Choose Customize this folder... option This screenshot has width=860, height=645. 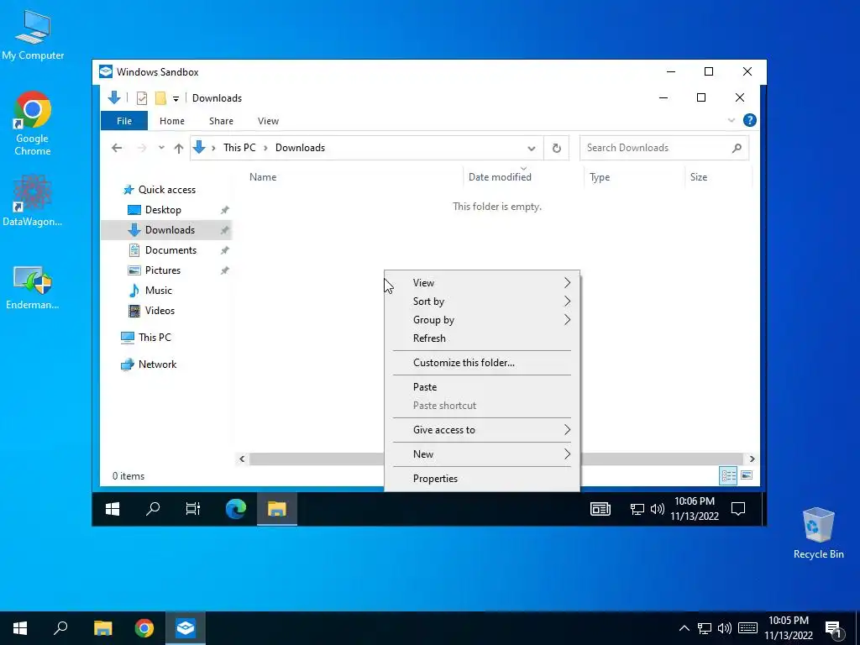(482, 363)
